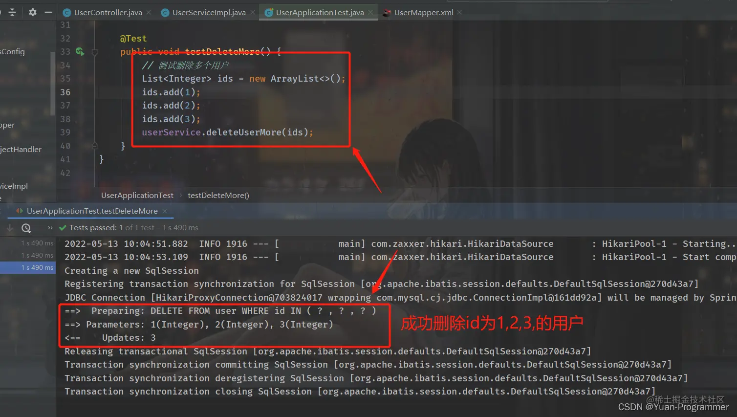The height and width of the screenshot is (417, 737).
Task: Run test via gutter icon on line 33
Action: coord(80,52)
